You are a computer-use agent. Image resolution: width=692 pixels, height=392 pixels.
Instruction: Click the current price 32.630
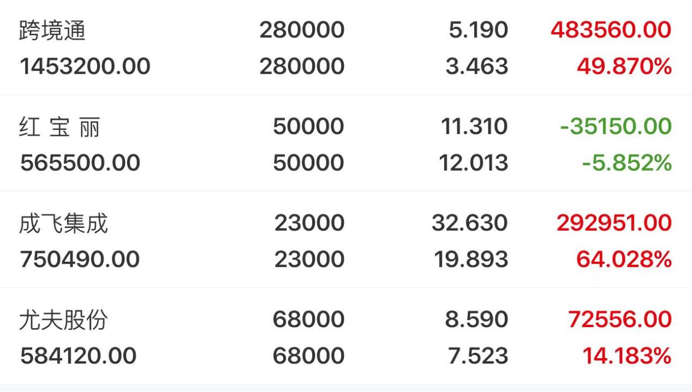469,223
